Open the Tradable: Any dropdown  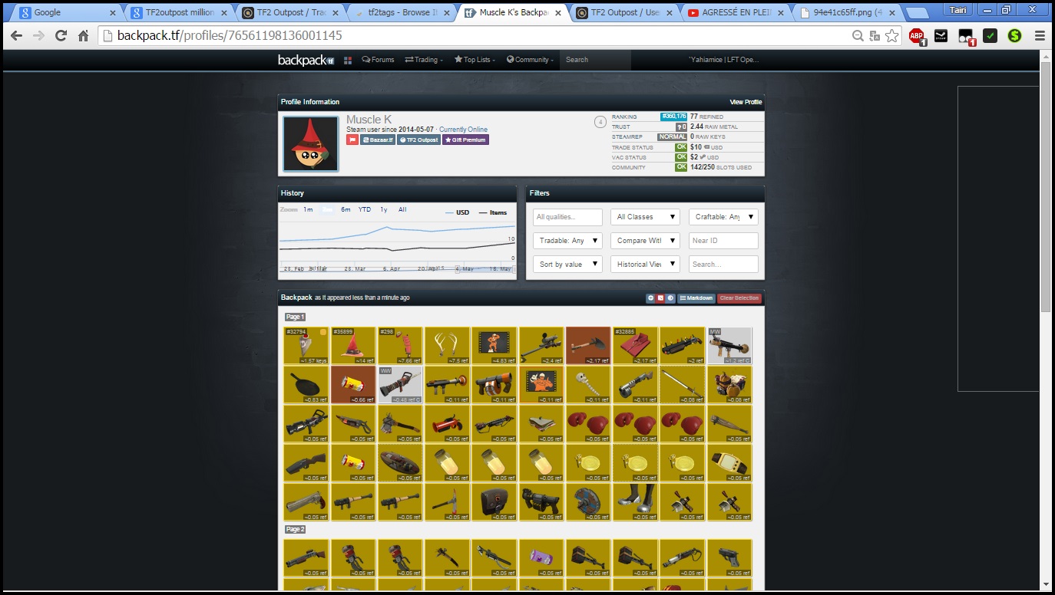(567, 241)
